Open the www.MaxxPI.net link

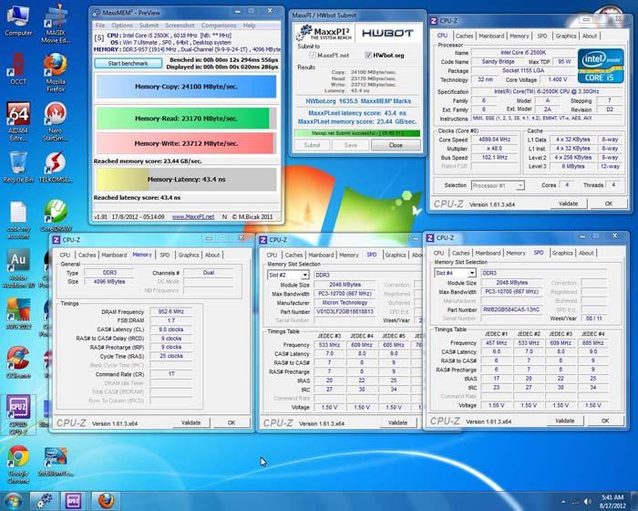193,217
